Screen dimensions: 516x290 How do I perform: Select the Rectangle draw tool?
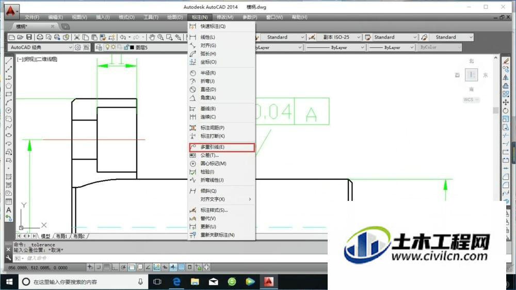pyautogui.click(x=9, y=94)
